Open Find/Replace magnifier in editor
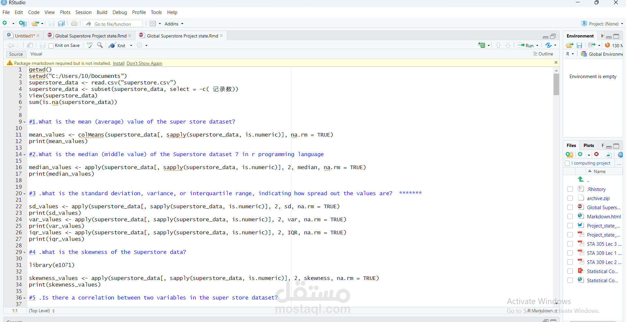 click(100, 45)
